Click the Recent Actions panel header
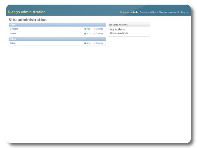197x148 pixels. point(129,25)
